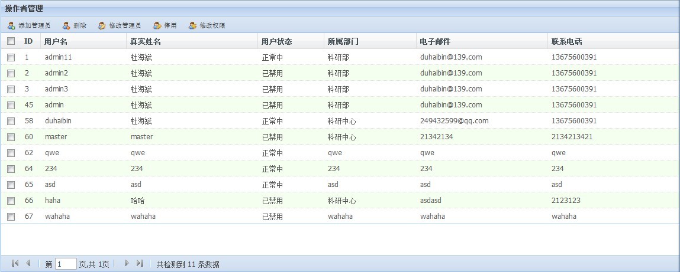Sort by the 真实姓名 column header
680x272 pixels.
[x=146, y=41]
